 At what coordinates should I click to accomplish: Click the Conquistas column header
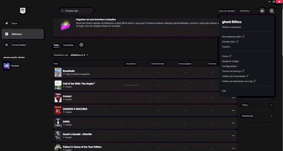(x=131, y=64)
